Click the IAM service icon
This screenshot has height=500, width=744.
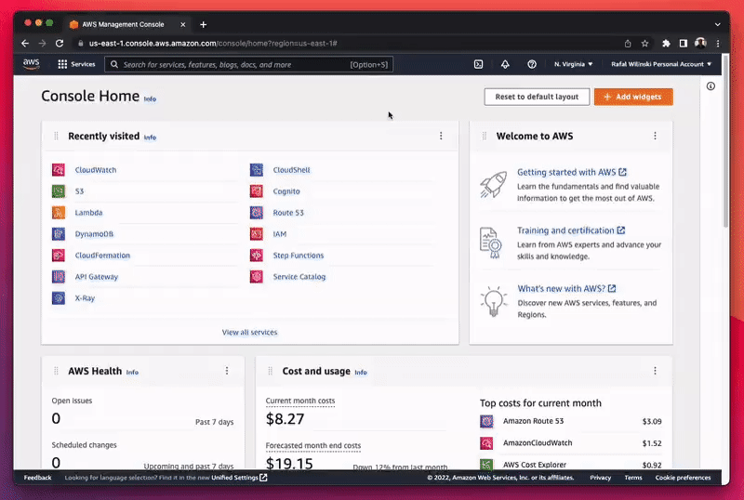257,234
